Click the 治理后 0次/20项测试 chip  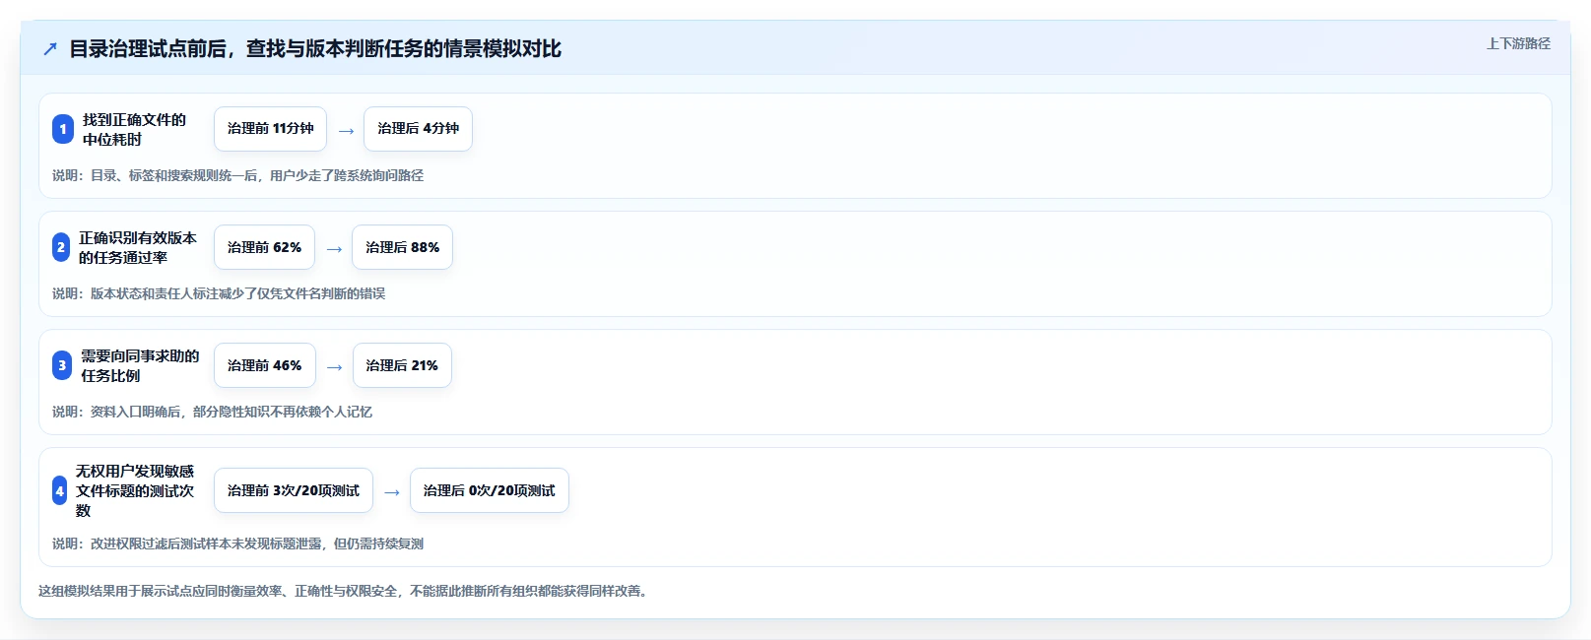click(489, 490)
